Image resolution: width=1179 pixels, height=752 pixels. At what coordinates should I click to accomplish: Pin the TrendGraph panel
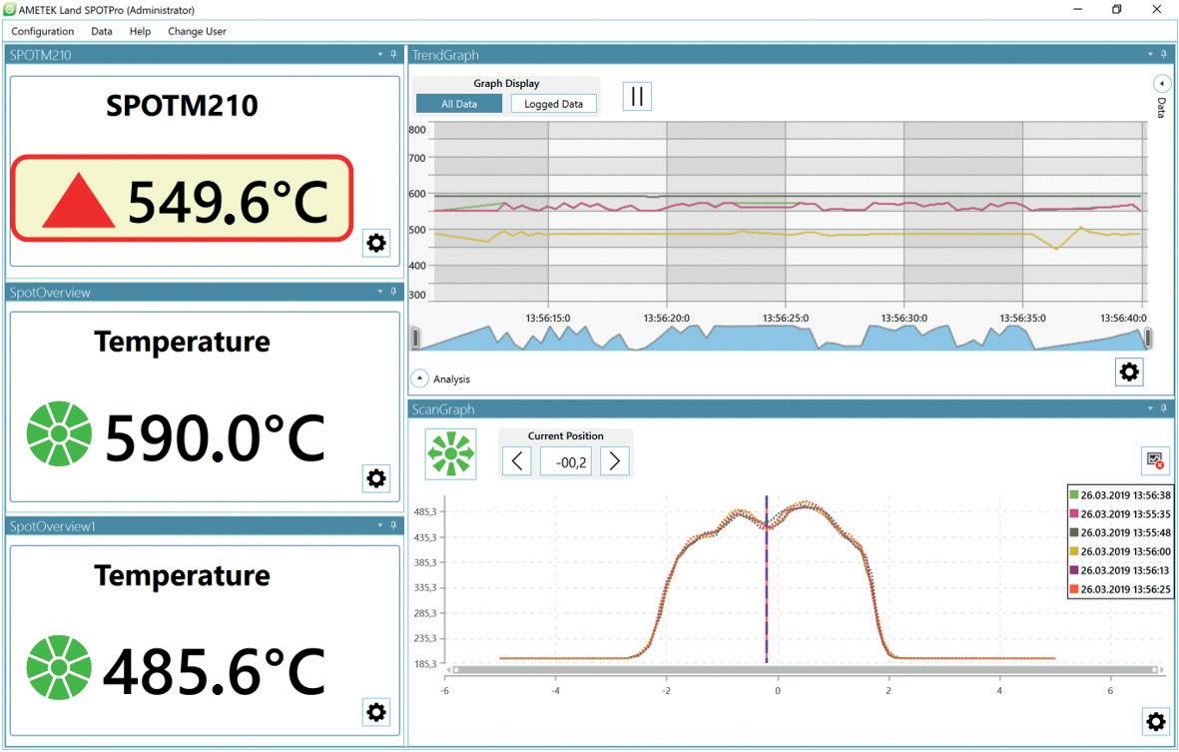(1164, 55)
